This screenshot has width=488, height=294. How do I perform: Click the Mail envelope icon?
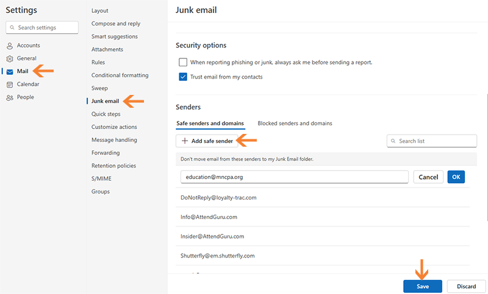(x=10, y=71)
